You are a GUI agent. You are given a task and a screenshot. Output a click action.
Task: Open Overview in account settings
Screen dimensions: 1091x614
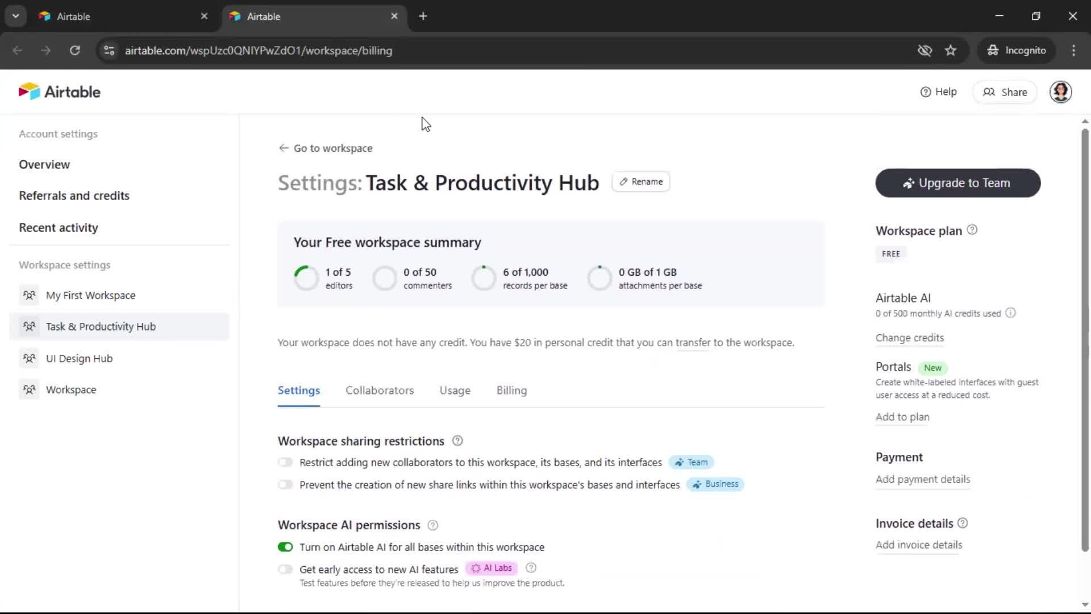(44, 164)
